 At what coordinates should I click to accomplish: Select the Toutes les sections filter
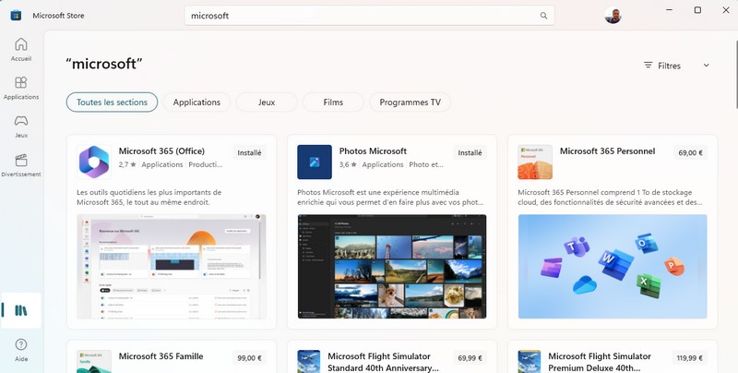[112, 102]
